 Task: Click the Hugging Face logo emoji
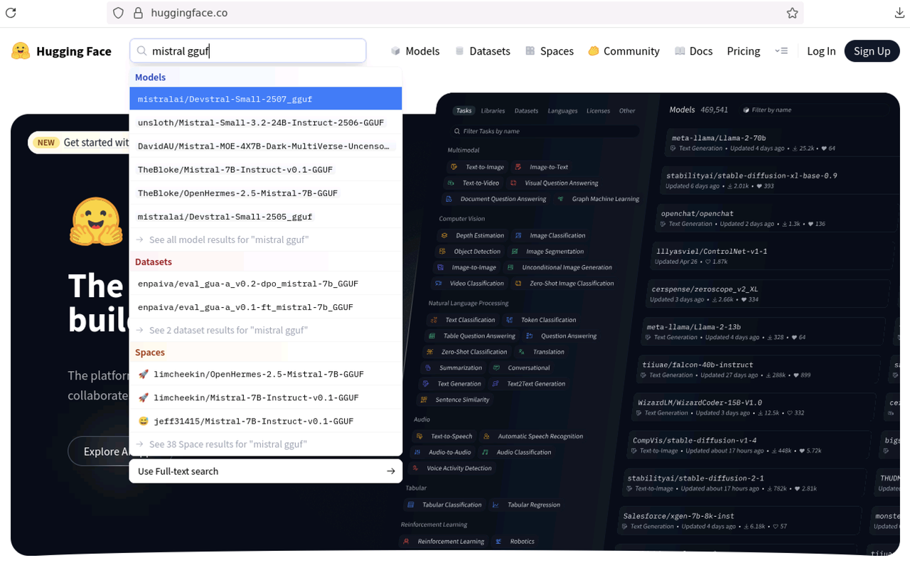click(21, 51)
